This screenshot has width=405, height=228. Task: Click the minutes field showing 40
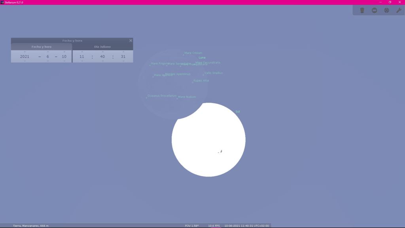point(102,57)
